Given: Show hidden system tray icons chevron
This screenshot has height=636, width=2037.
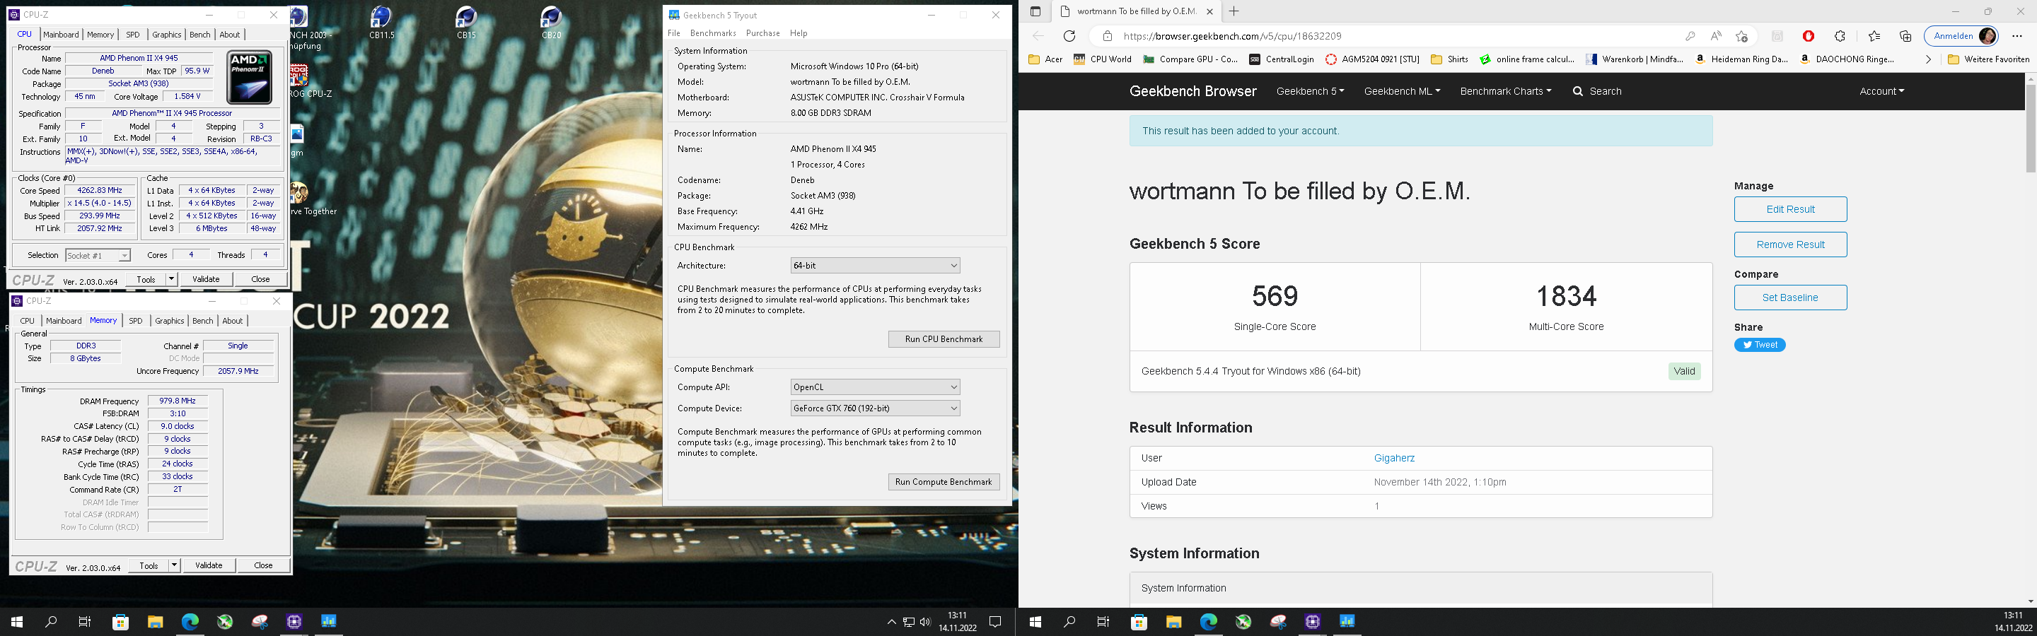Looking at the screenshot, I should pos(891,622).
